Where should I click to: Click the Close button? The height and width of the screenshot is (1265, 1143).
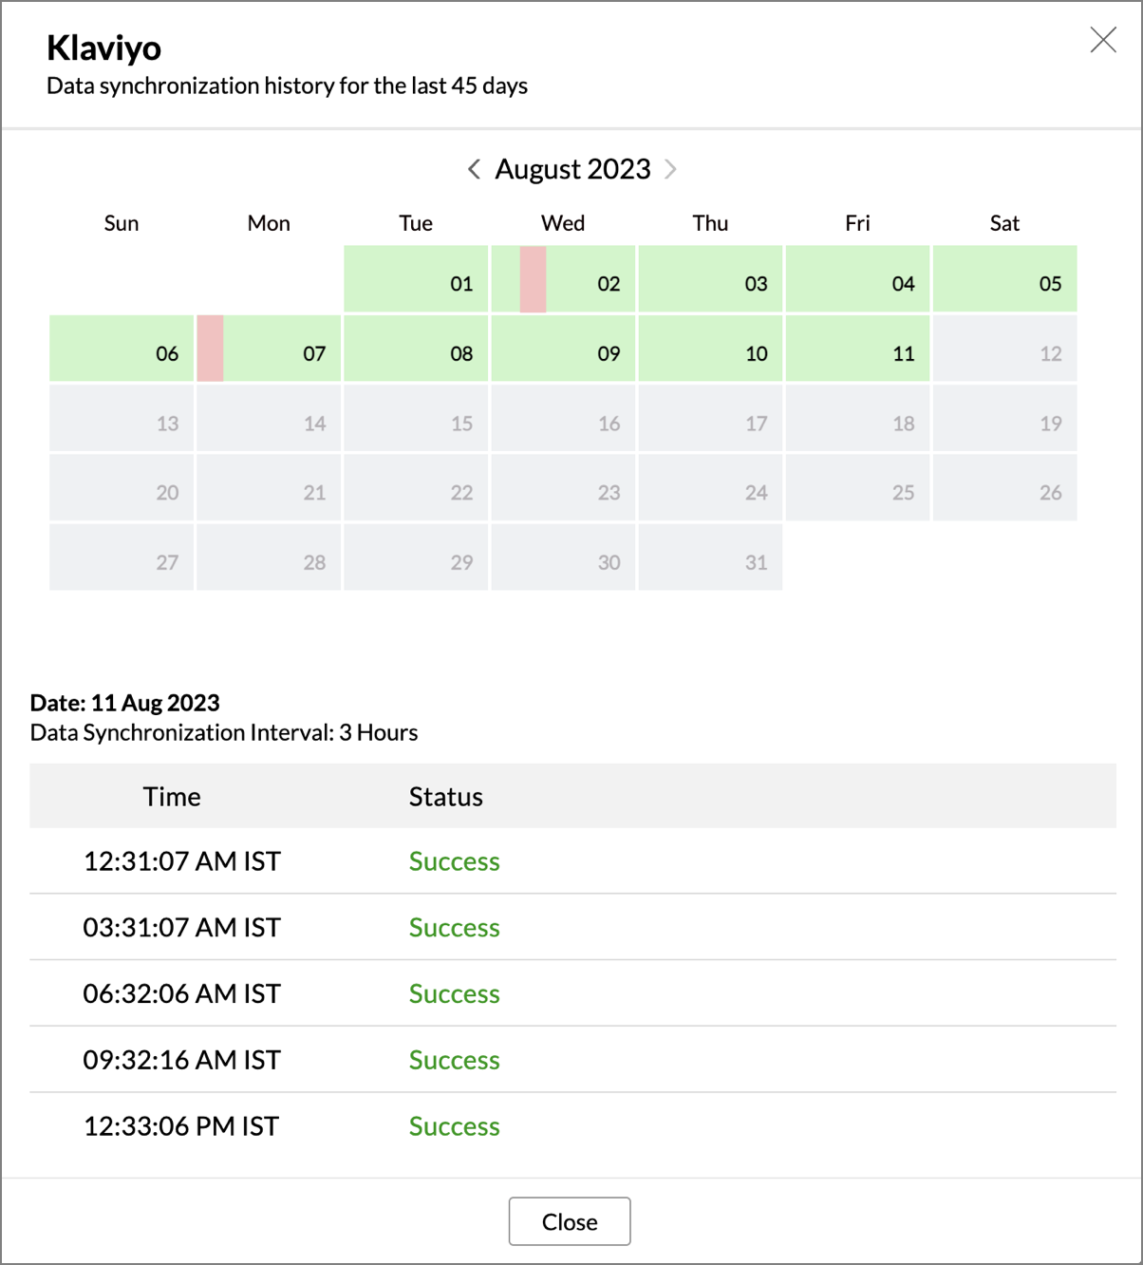570,1221
